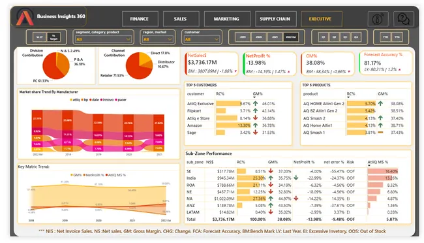Viewport: 424px width, 243px height.
Task: Click red down arrow in Sage row
Action: click(256, 133)
